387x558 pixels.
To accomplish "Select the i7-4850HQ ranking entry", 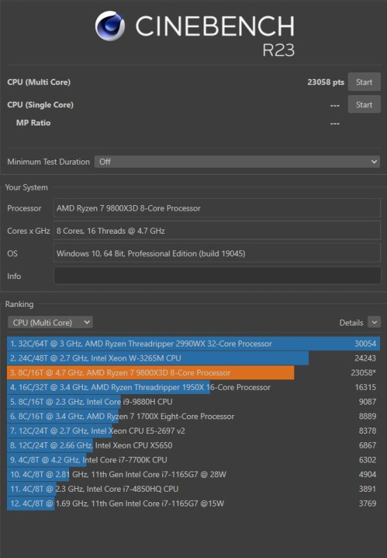I will click(x=193, y=489).
